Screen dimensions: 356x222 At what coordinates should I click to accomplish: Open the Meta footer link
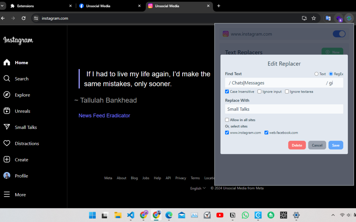click(108, 178)
